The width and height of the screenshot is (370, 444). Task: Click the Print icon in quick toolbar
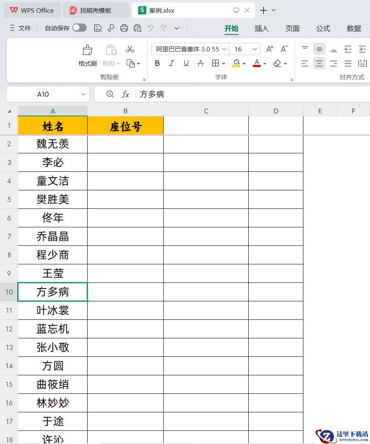[x=124, y=28]
